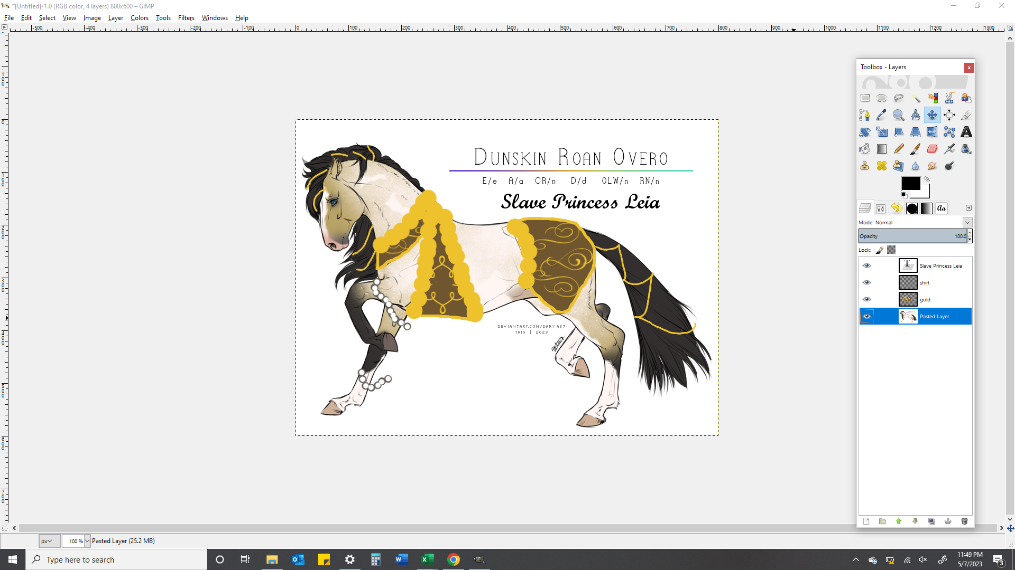Open the Filters menu

coord(186,18)
